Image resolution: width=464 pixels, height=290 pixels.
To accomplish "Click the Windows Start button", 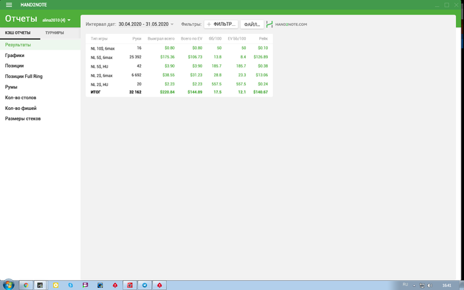I will tap(8, 285).
